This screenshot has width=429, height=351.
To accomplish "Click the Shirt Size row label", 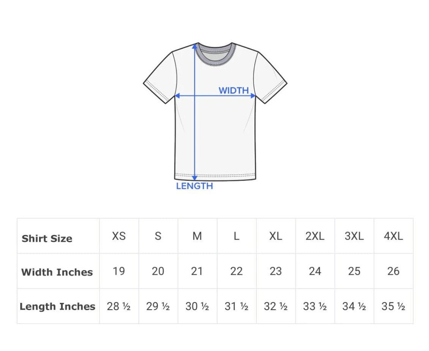I will pyautogui.click(x=47, y=238).
